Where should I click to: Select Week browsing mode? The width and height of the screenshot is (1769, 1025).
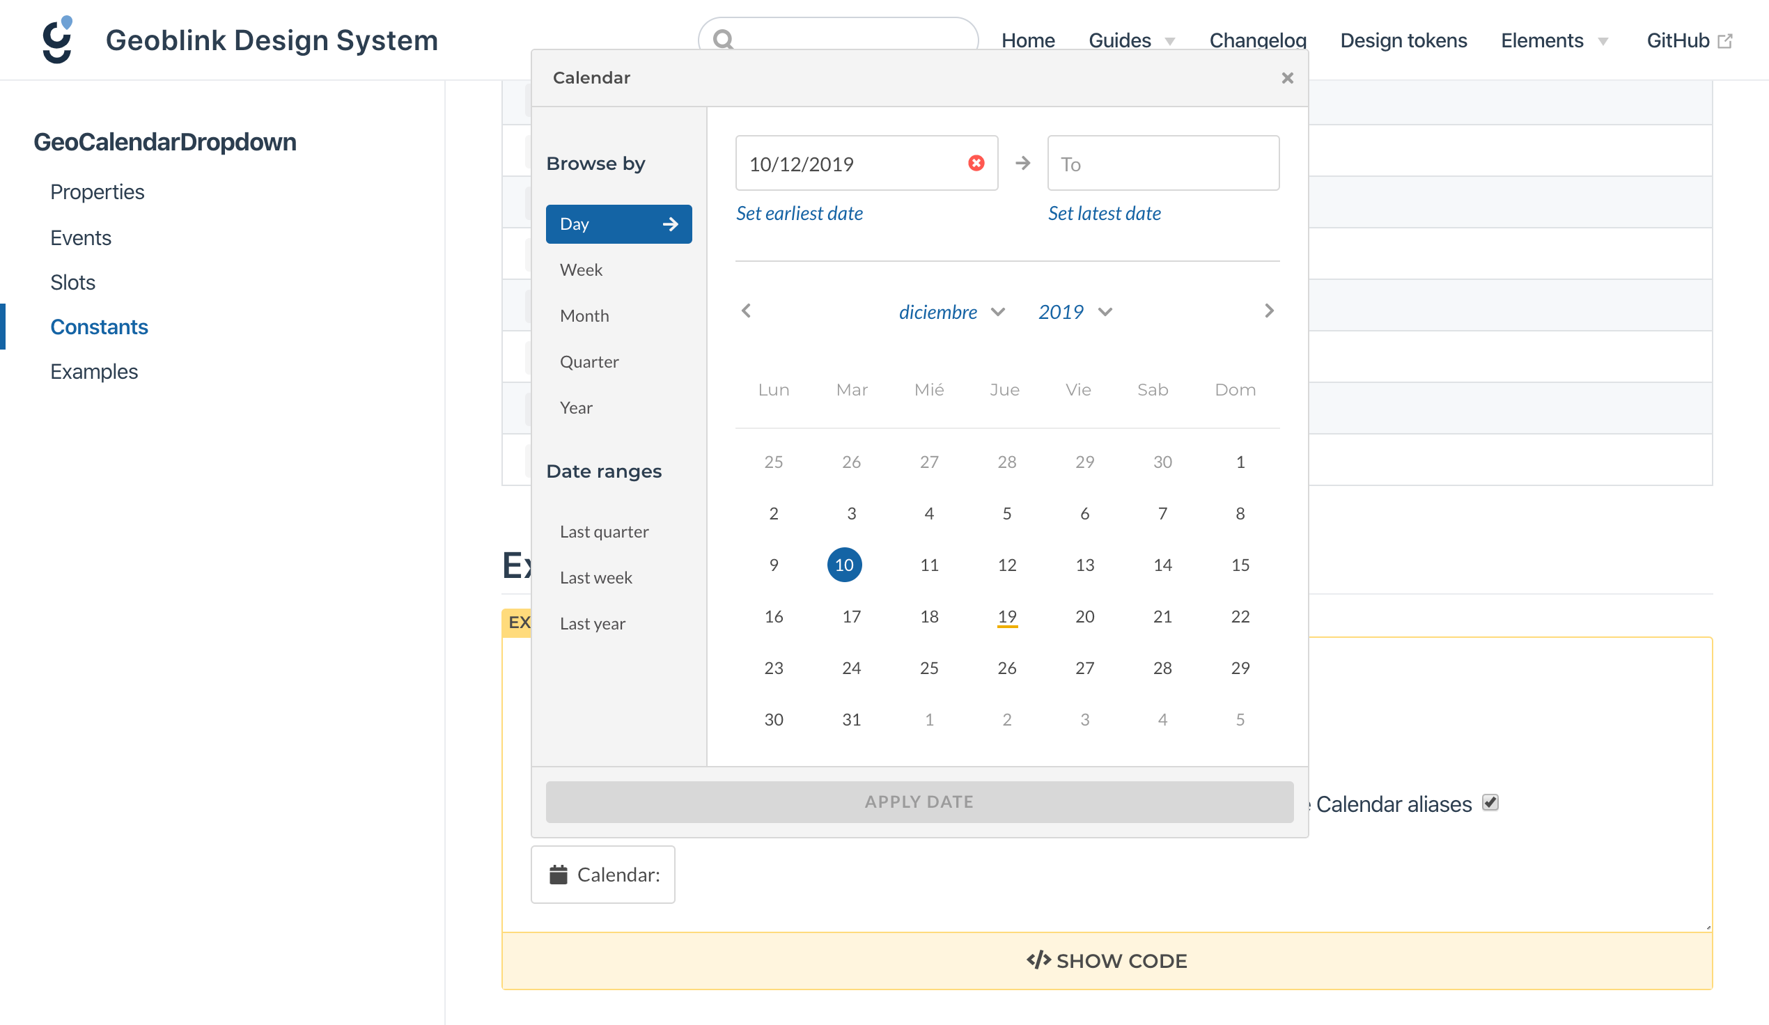point(581,269)
